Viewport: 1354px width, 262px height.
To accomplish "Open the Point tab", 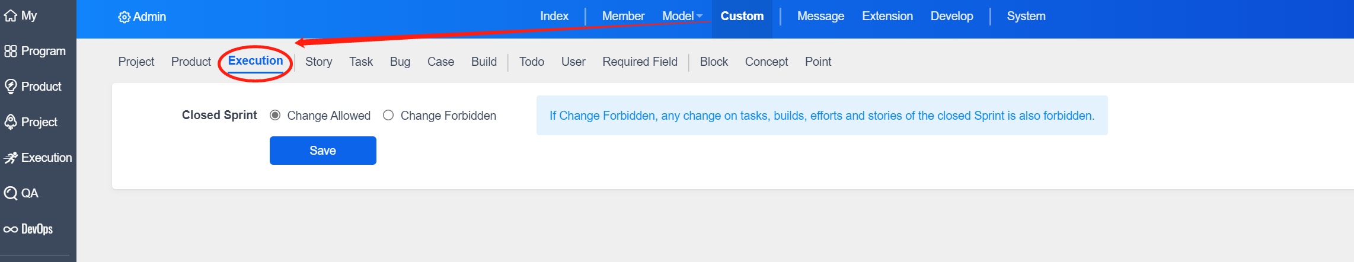I will (x=818, y=62).
